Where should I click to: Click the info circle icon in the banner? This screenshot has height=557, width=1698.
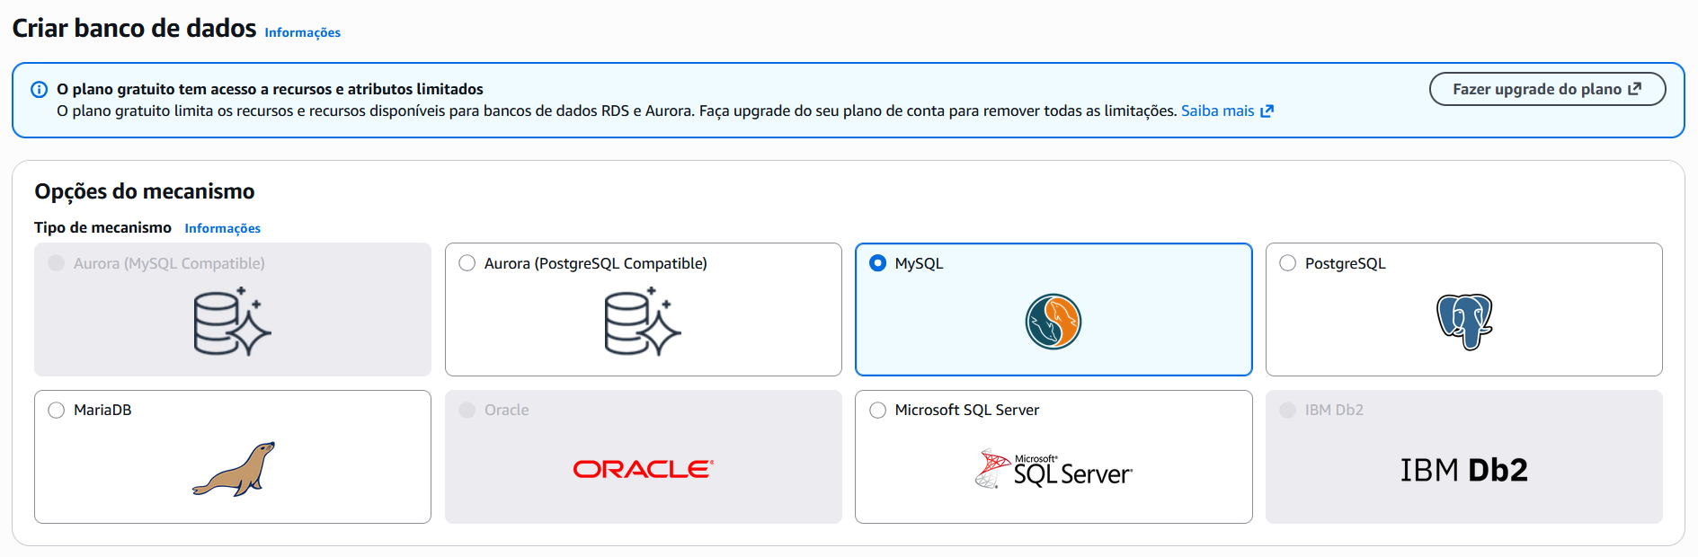coord(40,90)
